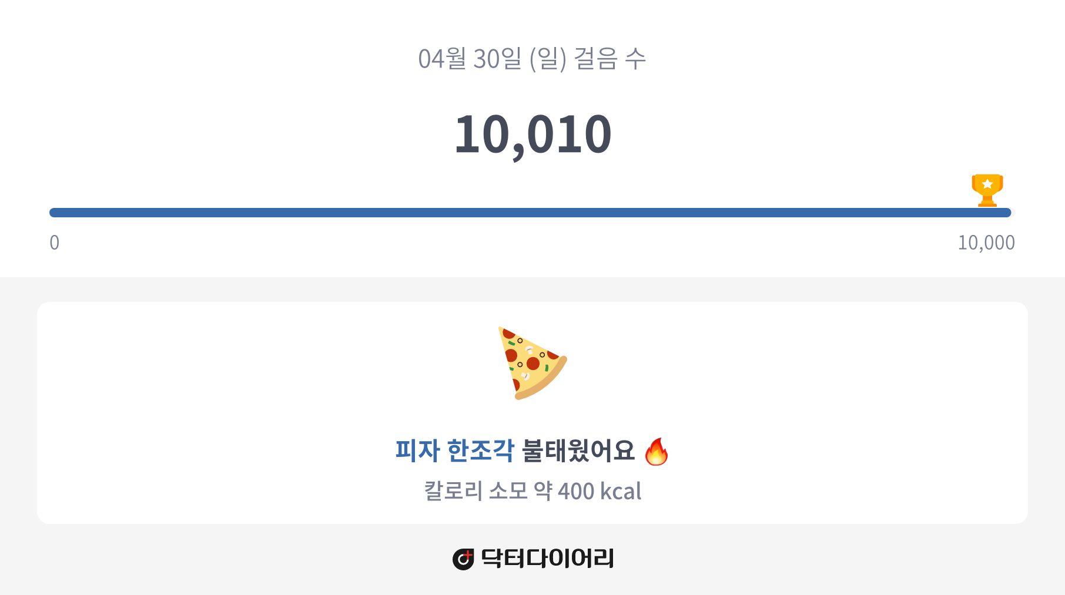Click the pizza slice illustration
This screenshot has height=595, width=1065.
pyautogui.click(x=532, y=363)
